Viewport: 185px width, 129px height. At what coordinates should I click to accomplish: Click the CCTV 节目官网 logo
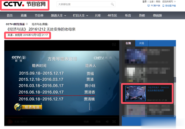(x=25, y=4)
